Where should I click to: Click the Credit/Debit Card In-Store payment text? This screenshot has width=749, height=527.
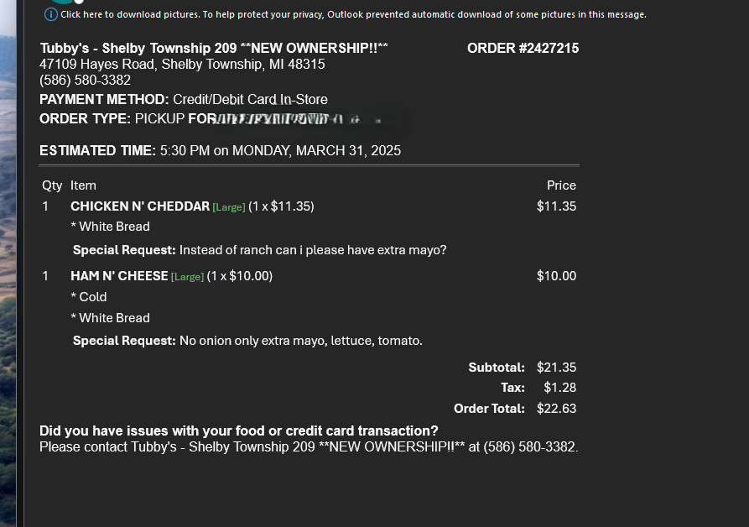[250, 99]
